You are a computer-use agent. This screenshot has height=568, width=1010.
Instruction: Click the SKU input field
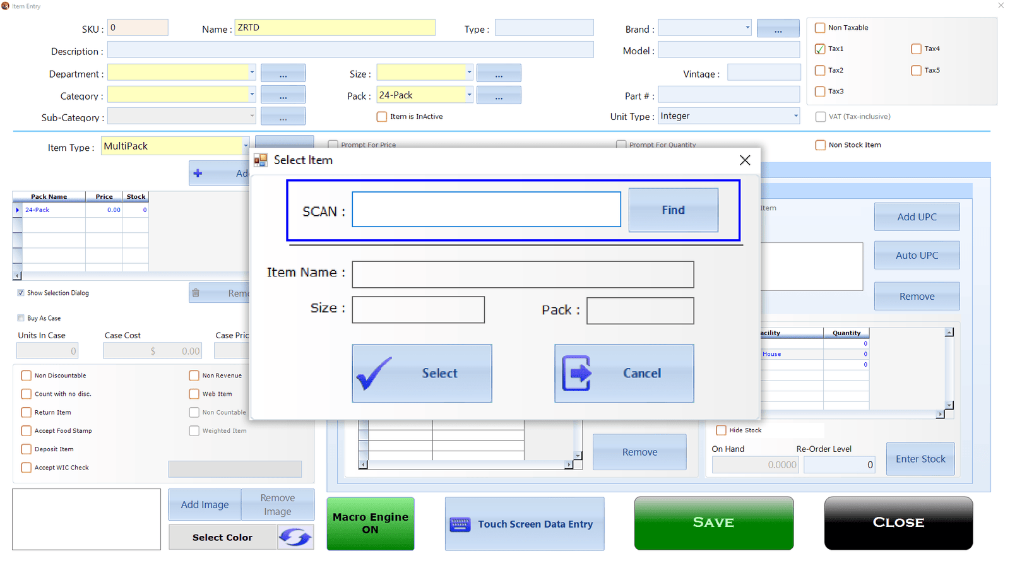click(x=138, y=28)
